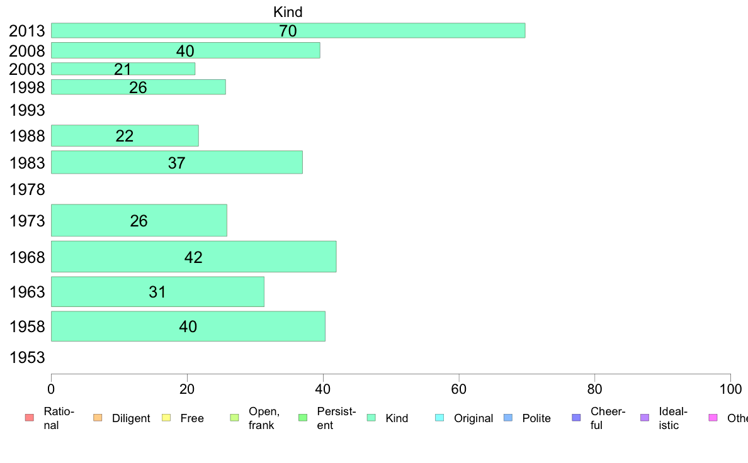Select the Original legend cyan swatch
748x463 pixels.
tap(439, 418)
